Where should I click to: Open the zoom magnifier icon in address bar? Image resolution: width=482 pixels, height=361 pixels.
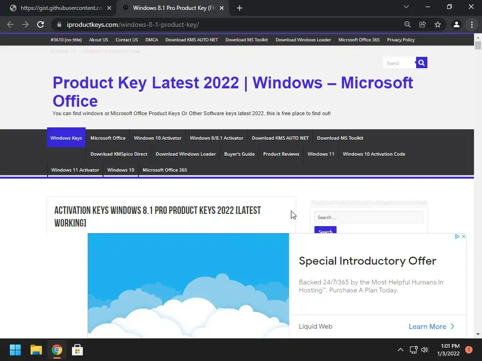[x=407, y=24]
